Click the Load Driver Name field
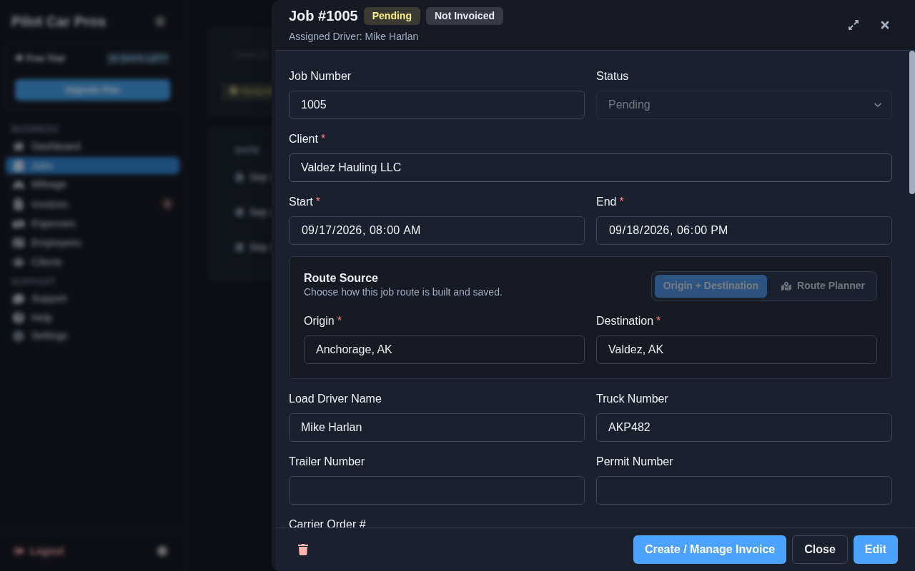 click(x=437, y=428)
